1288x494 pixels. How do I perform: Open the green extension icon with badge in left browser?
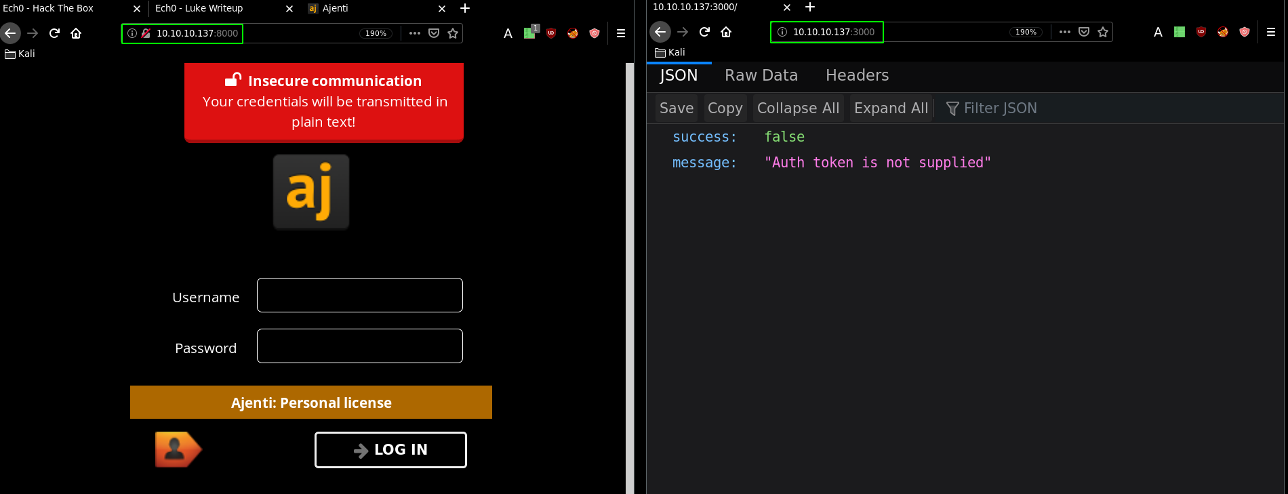[x=530, y=32]
